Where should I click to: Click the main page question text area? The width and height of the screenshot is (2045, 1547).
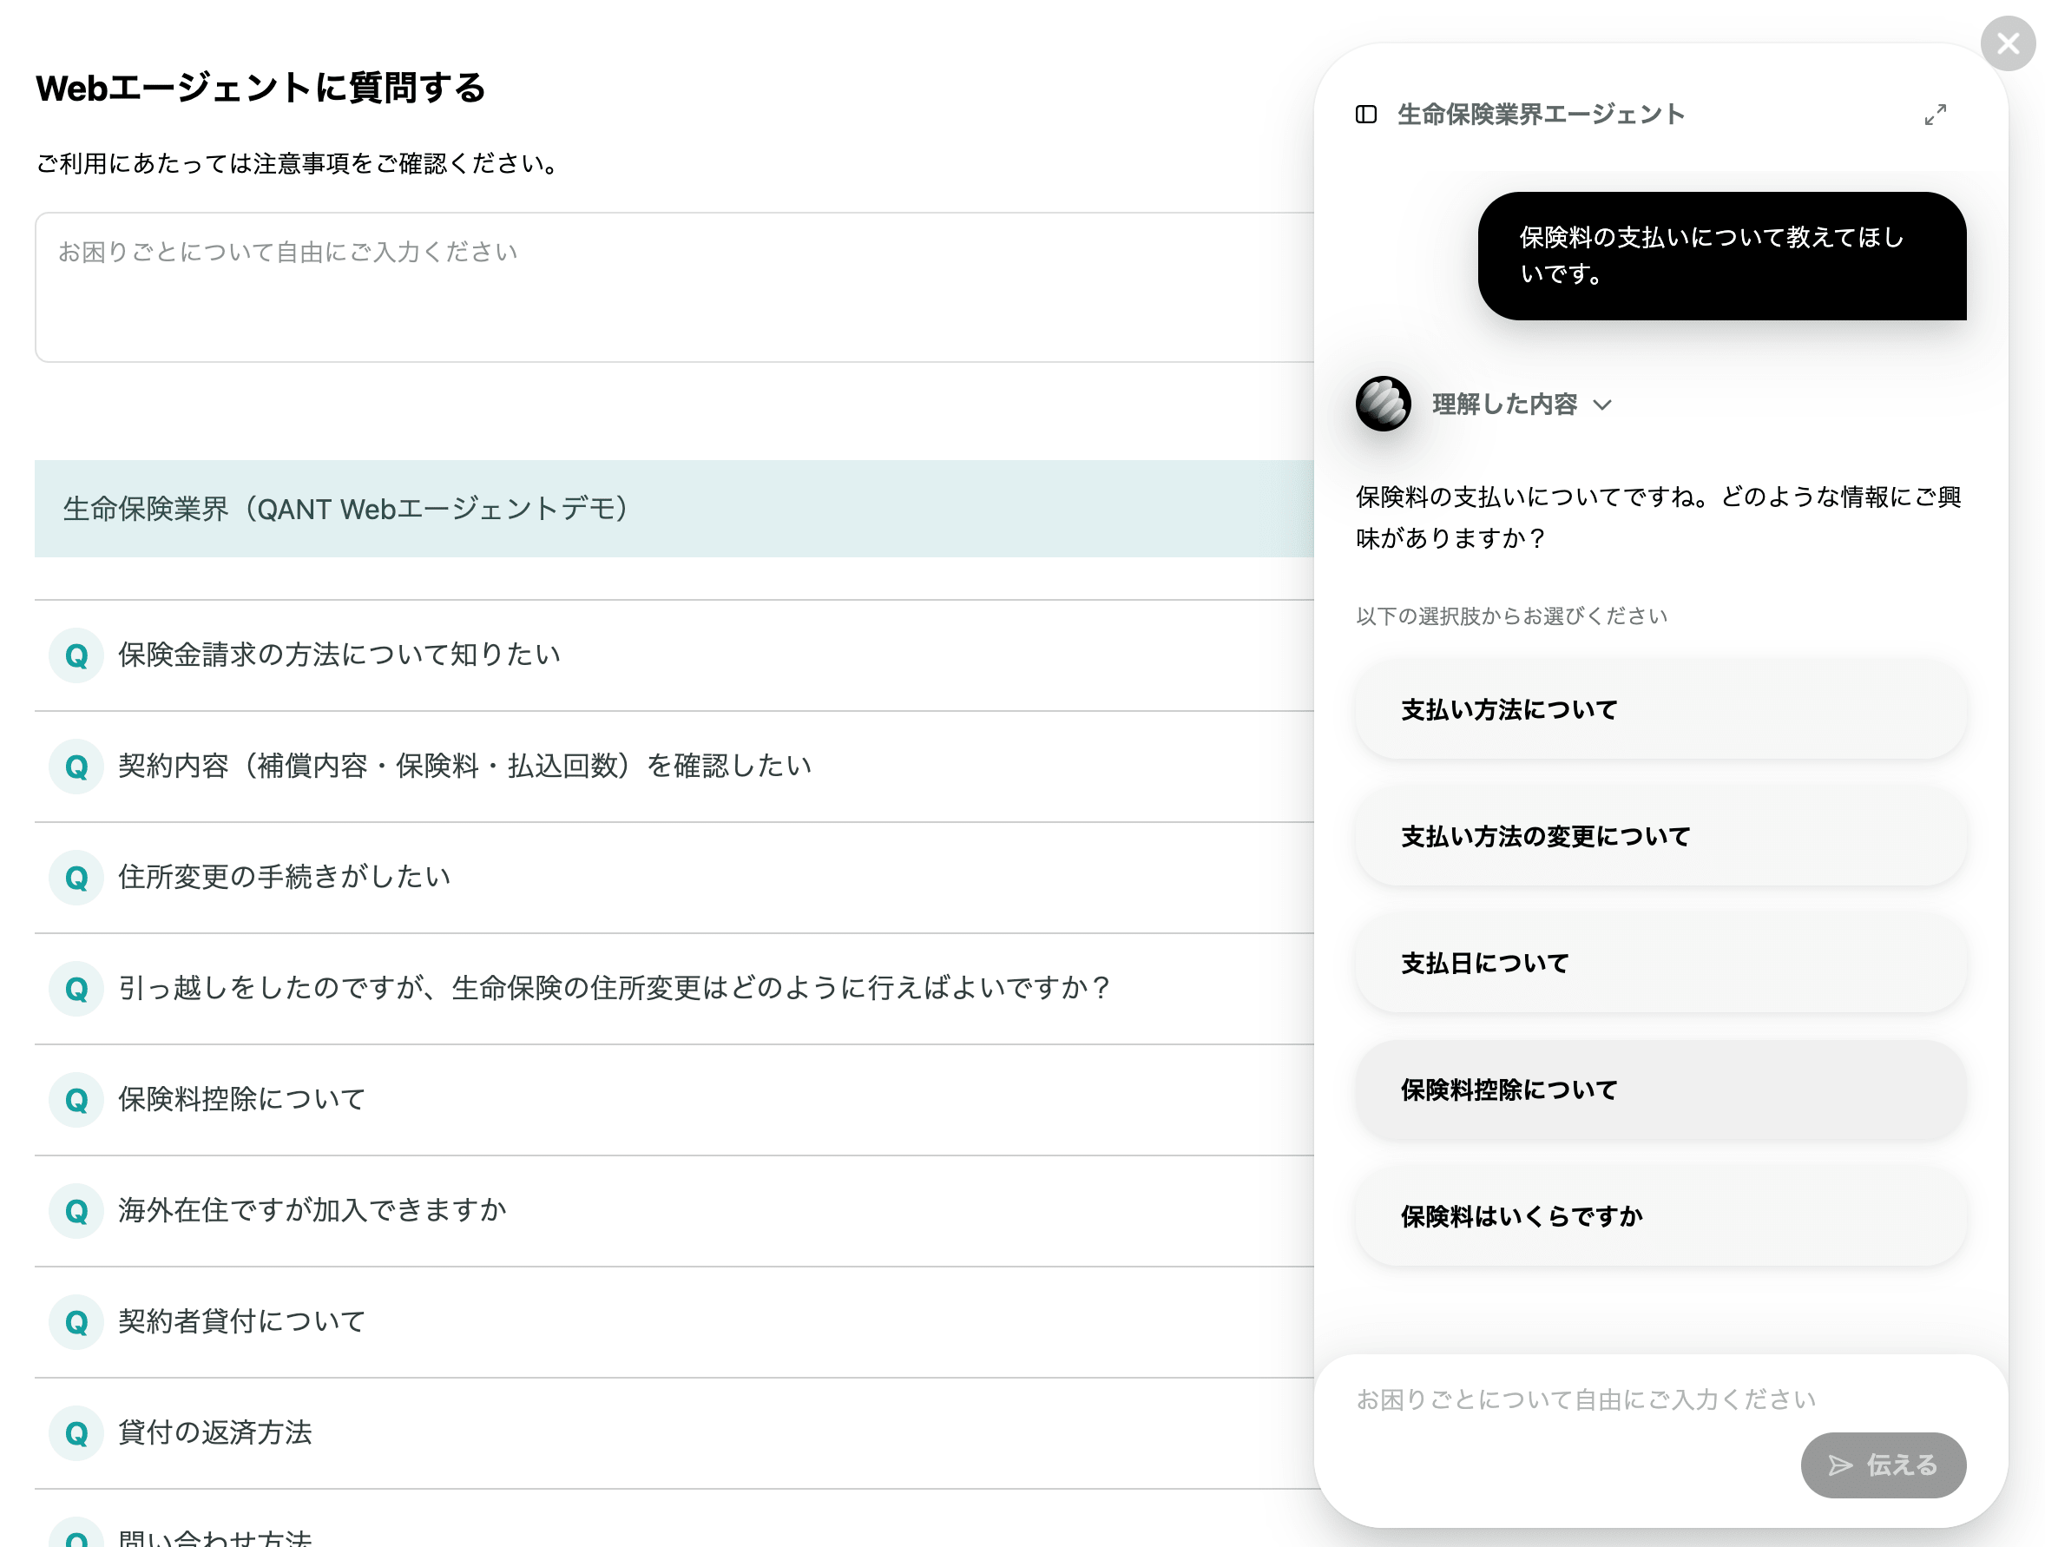coord(673,286)
